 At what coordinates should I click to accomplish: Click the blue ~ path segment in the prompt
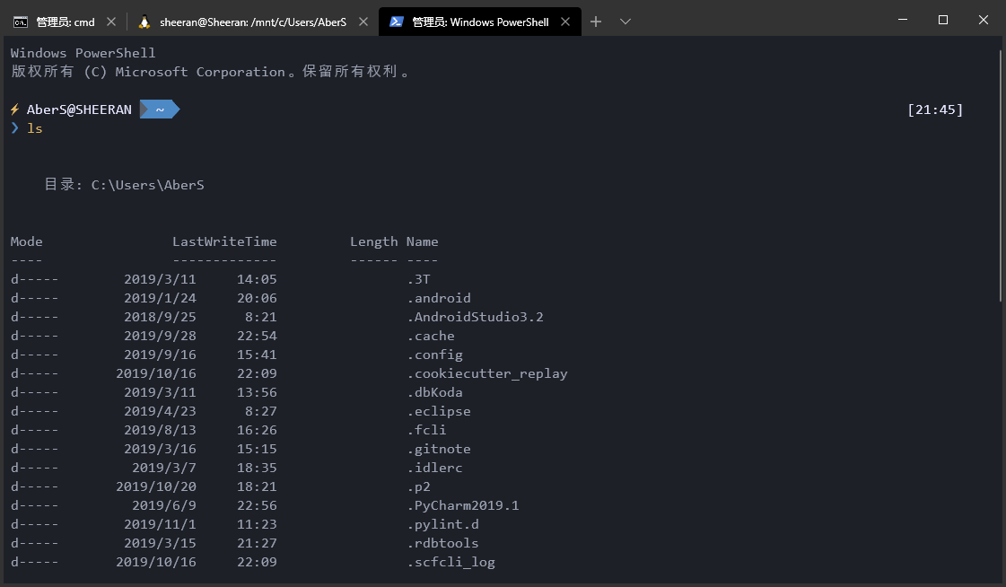[160, 110]
